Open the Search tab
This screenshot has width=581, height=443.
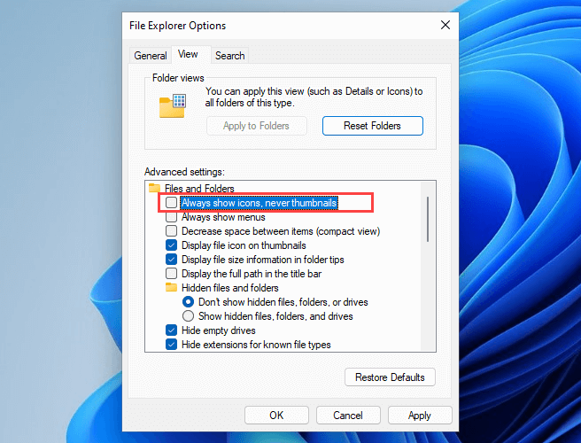229,56
